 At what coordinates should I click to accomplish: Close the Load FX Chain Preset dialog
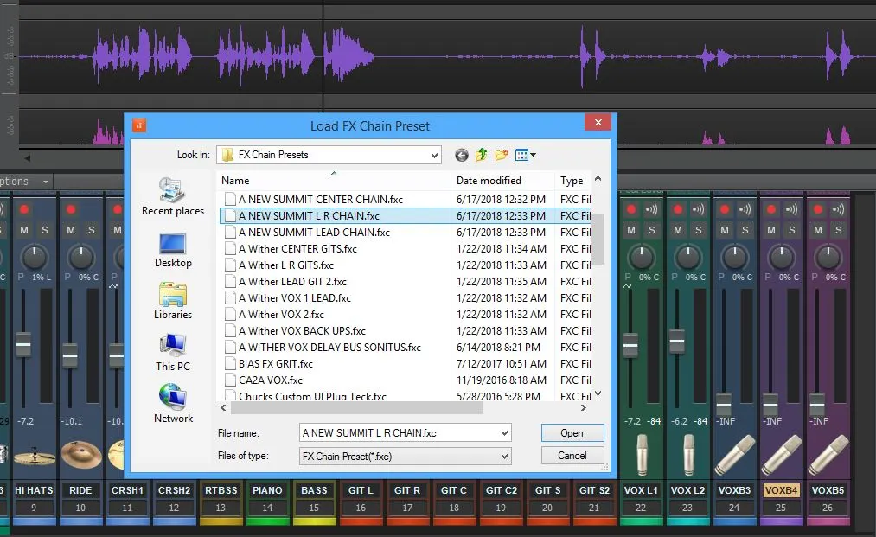point(598,123)
